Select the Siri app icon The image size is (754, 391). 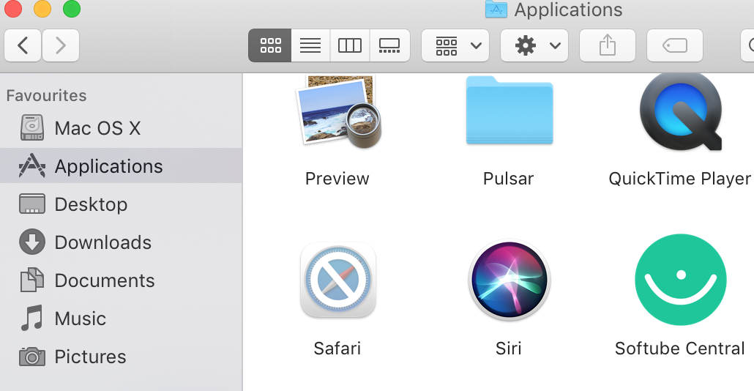[x=509, y=280]
